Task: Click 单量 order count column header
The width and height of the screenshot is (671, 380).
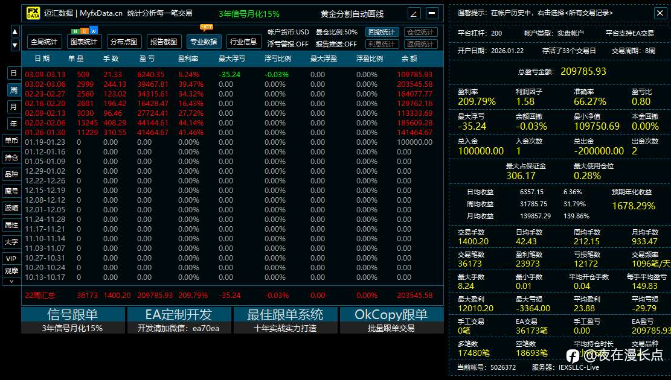Action: tap(75, 59)
